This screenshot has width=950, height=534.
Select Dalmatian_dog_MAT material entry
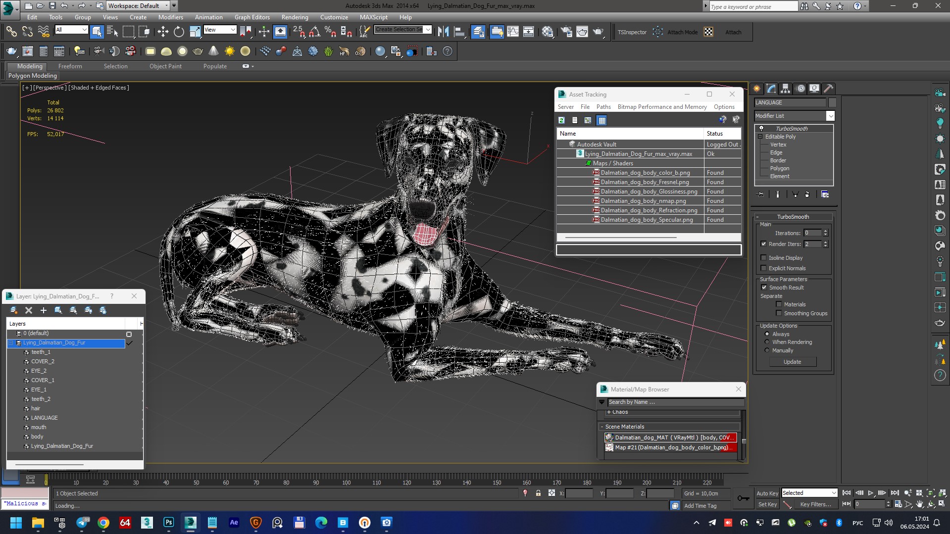point(671,437)
